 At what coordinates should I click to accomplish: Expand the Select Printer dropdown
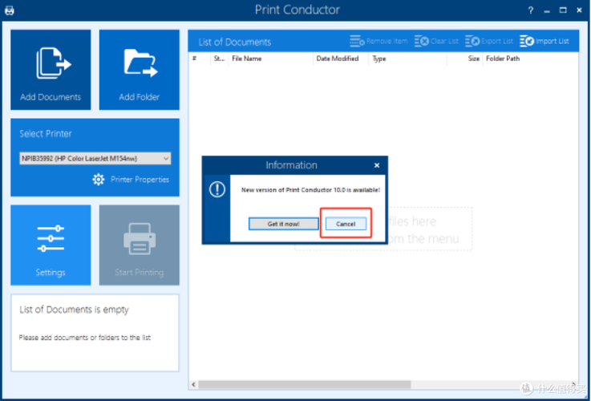(x=95, y=159)
